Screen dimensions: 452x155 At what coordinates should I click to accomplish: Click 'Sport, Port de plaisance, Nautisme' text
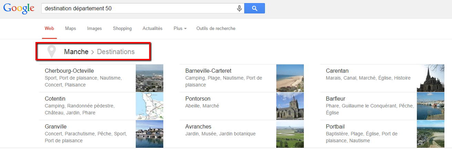click(83, 78)
